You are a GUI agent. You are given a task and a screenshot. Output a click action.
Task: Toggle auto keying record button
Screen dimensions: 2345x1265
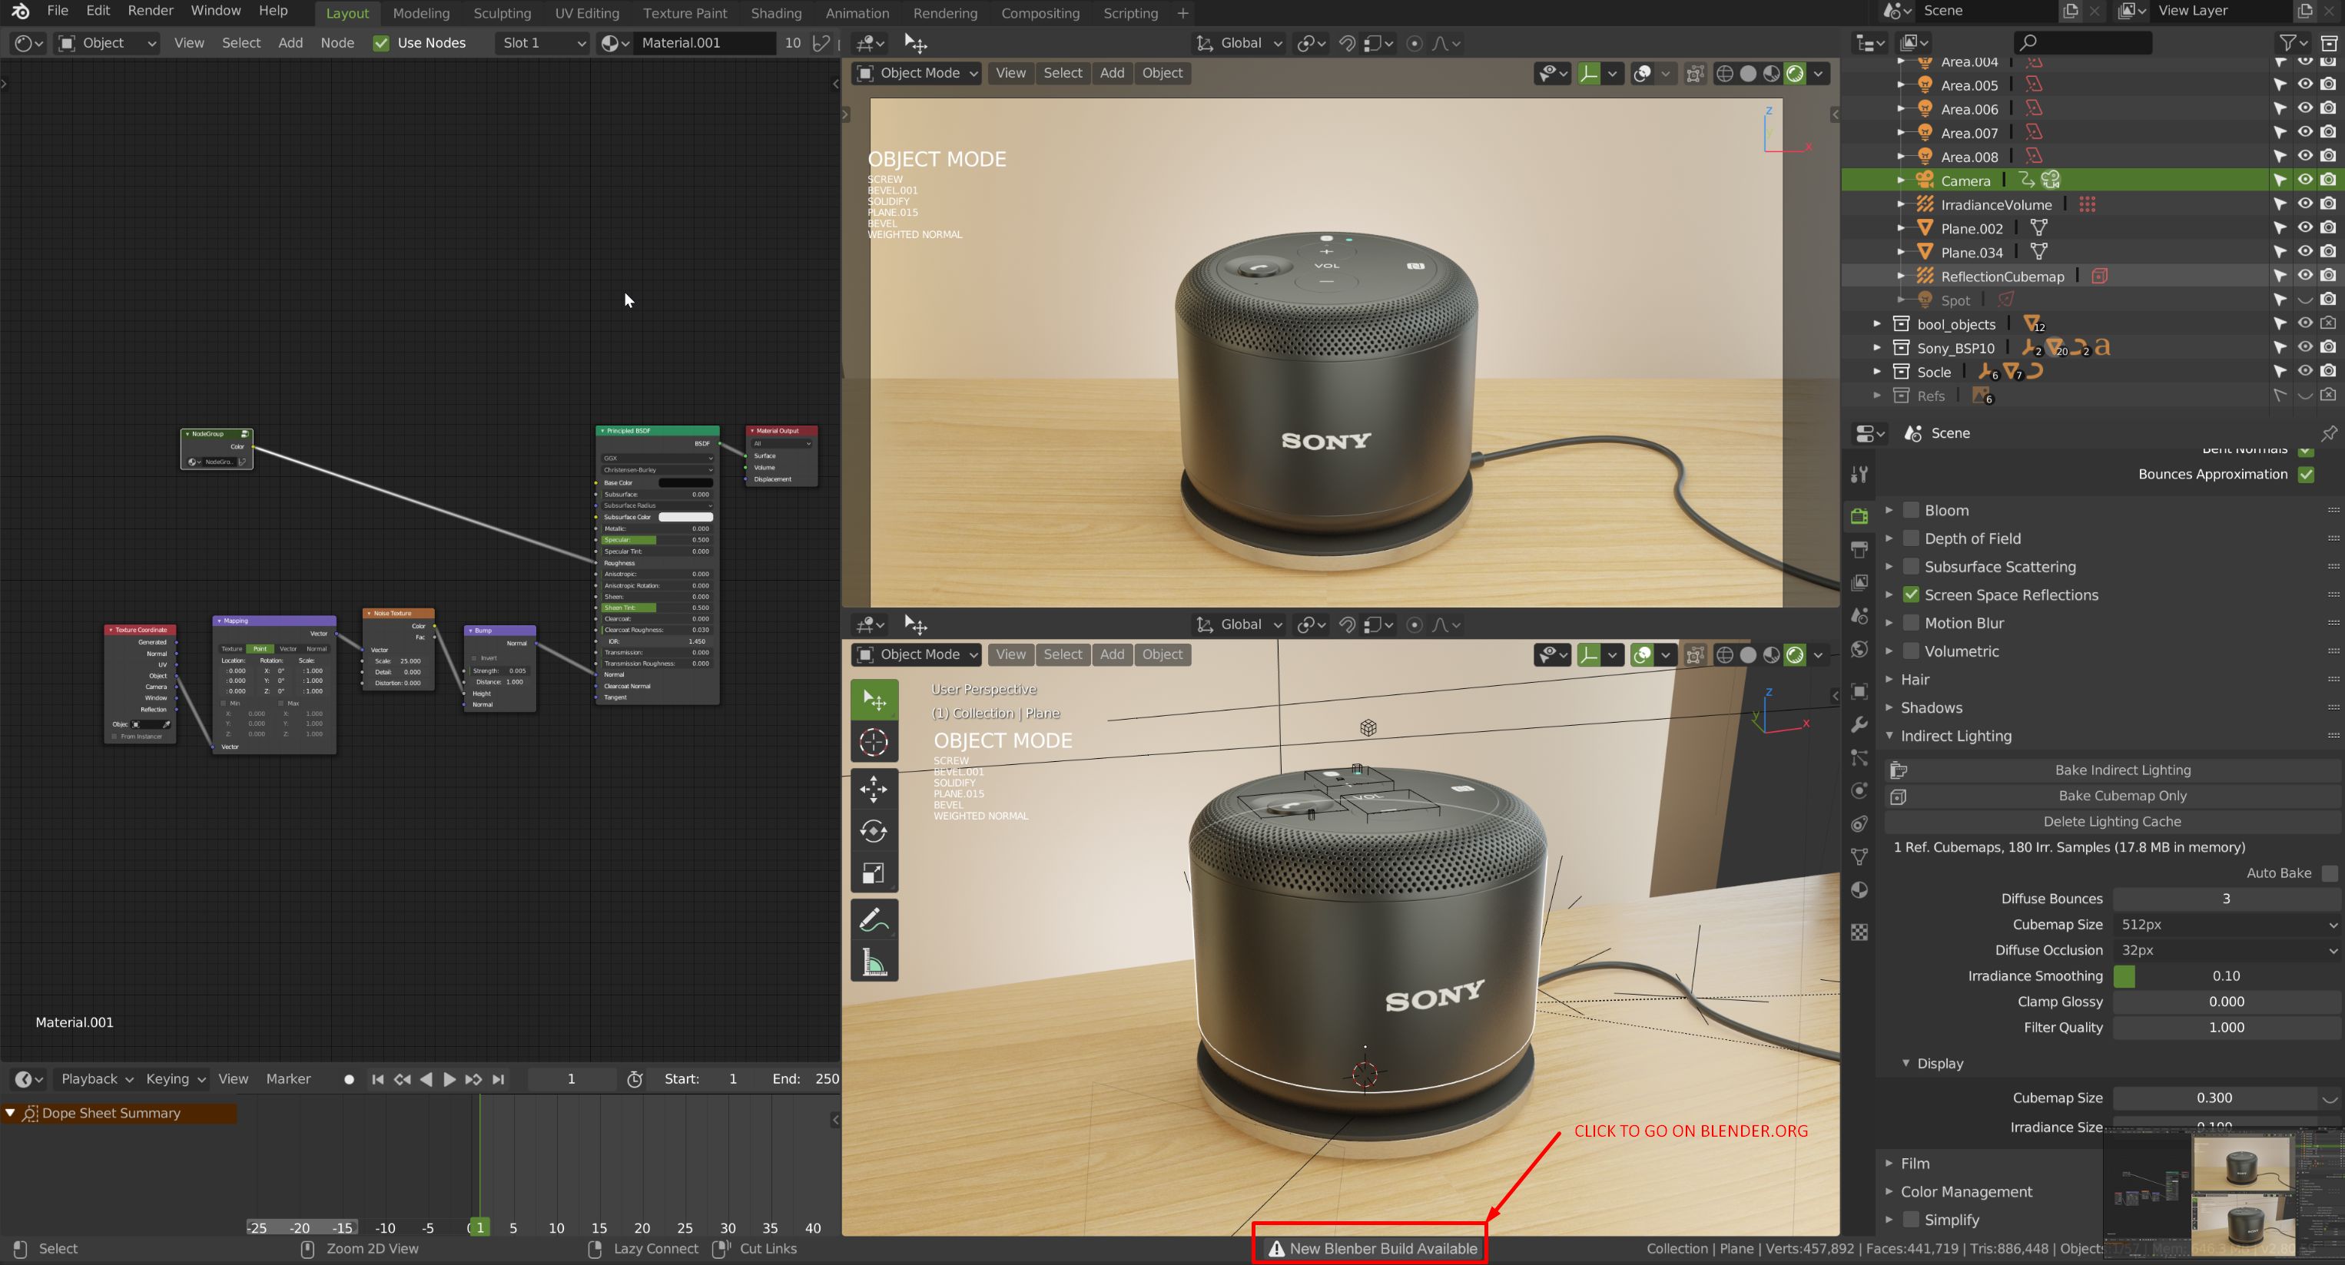pos(349,1079)
